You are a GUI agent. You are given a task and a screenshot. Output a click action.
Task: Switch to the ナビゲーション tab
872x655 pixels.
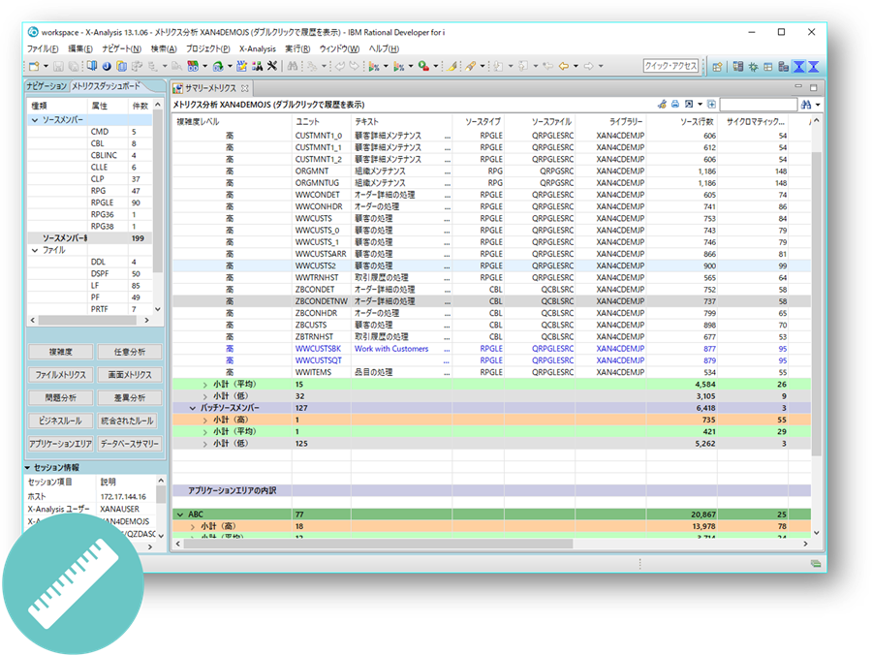47,86
